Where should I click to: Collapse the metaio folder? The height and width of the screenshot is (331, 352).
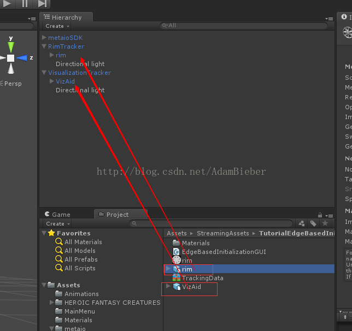coord(52,328)
